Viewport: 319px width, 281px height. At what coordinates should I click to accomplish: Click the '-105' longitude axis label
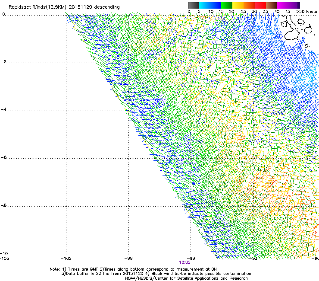pyautogui.click(x=4, y=259)
